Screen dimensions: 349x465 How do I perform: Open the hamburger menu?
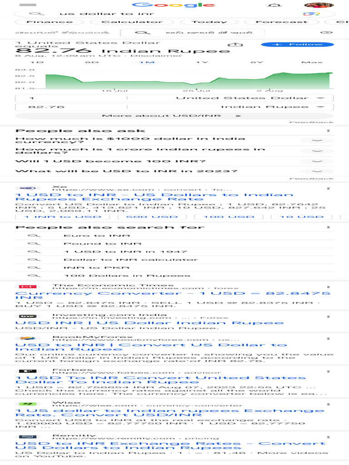pyautogui.click(x=28, y=5)
